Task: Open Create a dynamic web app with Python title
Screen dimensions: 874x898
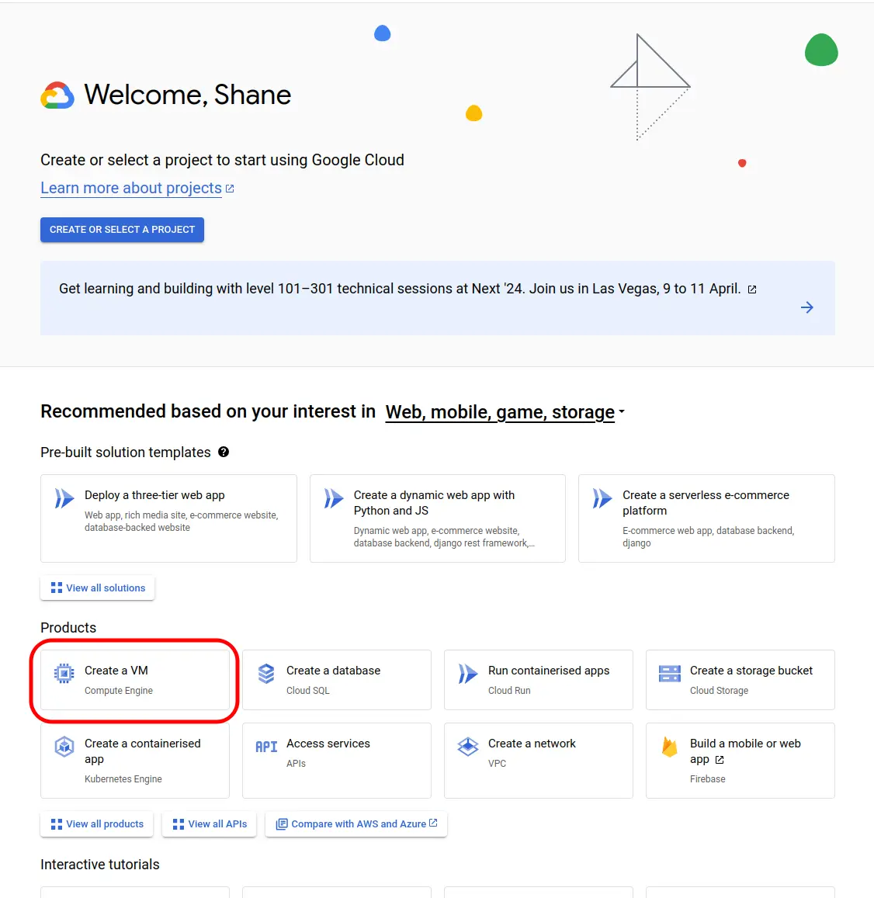Action: (434, 503)
